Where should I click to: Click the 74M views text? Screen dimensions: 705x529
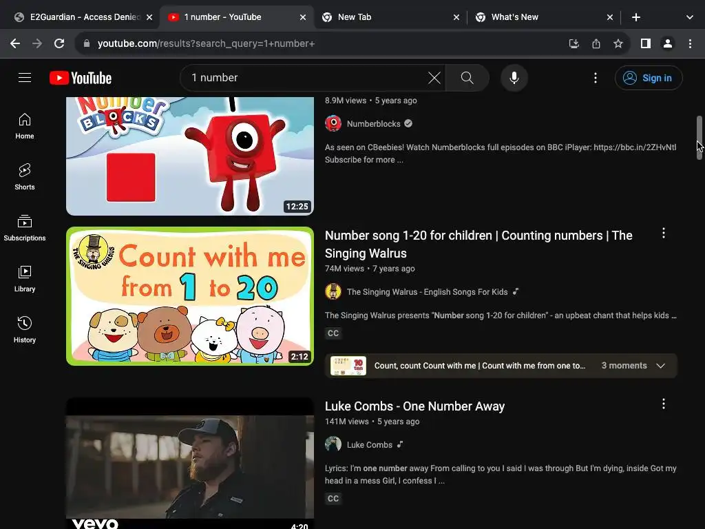[344, 269]
